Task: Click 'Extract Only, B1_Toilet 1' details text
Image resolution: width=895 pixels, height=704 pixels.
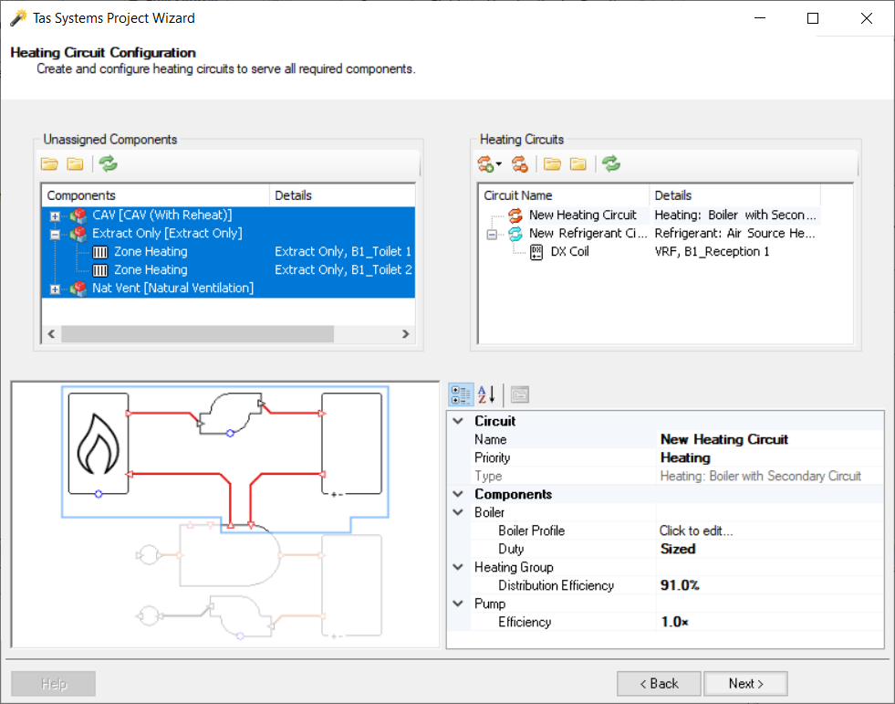Action: [x=342, y=252]
